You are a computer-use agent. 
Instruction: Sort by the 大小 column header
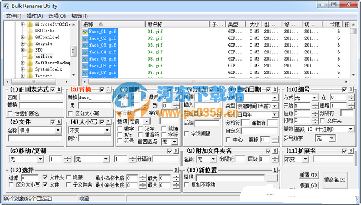254,24
